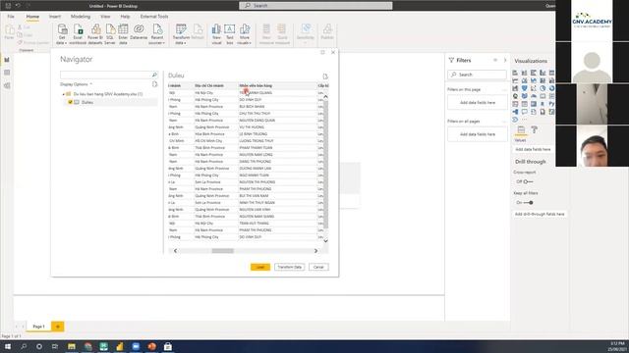Switch to the View ribbon tab
This screenshot has height=353, width=629.
[x=105, y=17]
